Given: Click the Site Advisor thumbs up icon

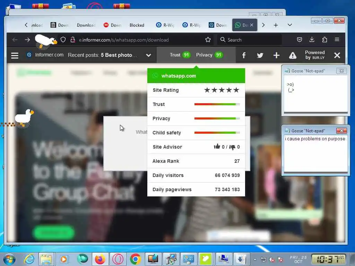Looking at the screenshot, I should tap(217, 147).
